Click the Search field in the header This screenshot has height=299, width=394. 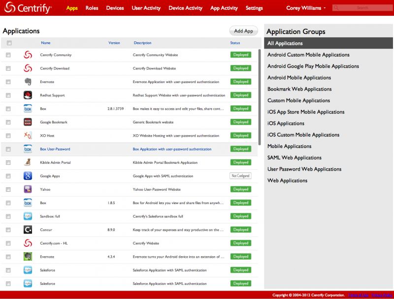pyautogui.click(x=362, y=8)
